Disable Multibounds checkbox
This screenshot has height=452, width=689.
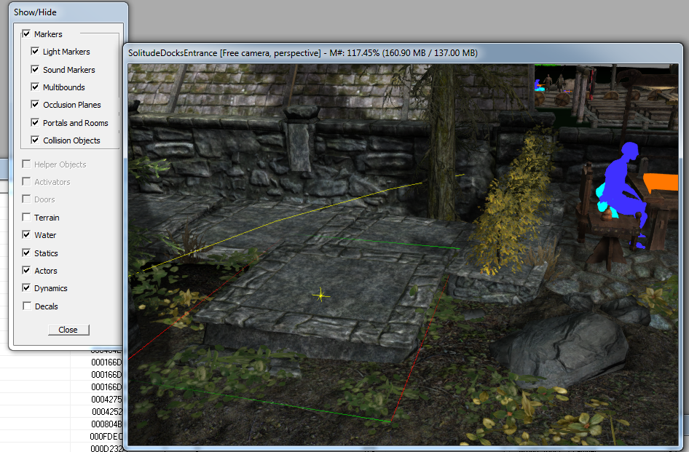(35, 87)
